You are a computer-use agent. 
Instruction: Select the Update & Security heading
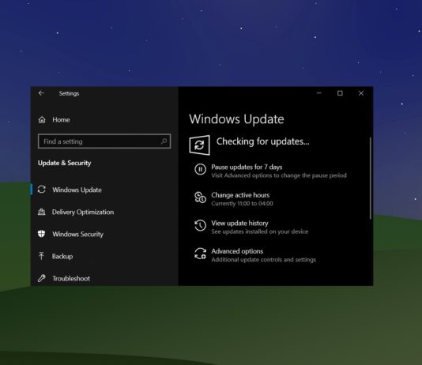(x=64, y=163)
